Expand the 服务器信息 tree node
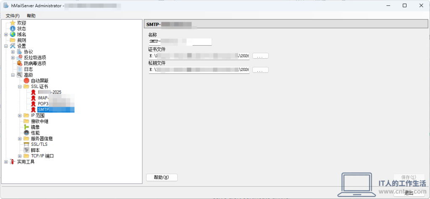This screenshot has height=199, width=430. (x=20, y=139)
